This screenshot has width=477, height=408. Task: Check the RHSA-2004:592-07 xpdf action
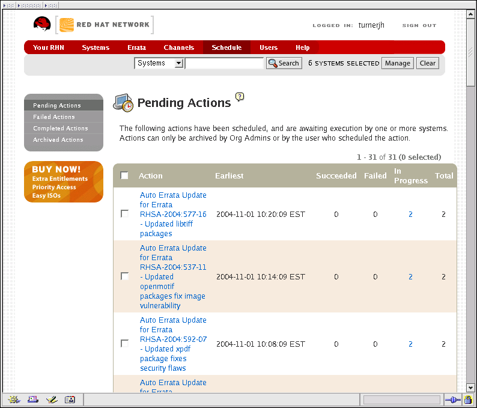click(x=124, y=344)
